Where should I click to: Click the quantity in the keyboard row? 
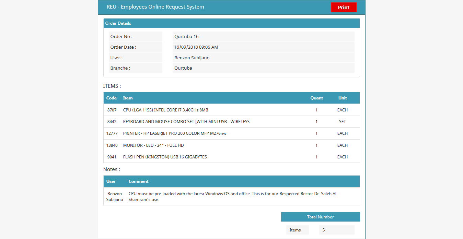[316, 122]
